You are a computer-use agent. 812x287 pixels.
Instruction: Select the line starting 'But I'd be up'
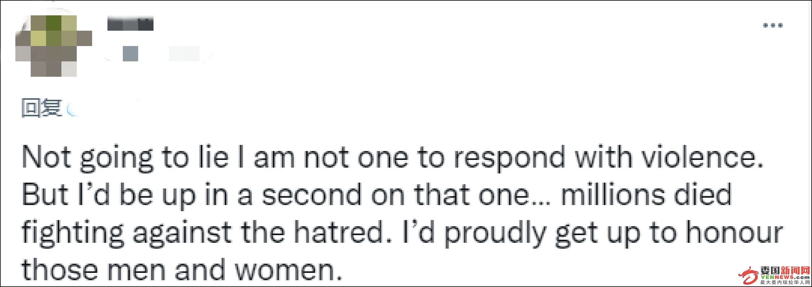[376, 195]
